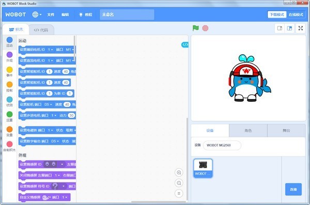Switch to 在线模式 online mode
The width and height of the screenshot is (310, 205).
pos(296,14)
